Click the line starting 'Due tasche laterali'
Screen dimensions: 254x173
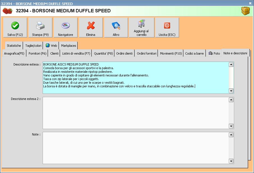(84, 83)
